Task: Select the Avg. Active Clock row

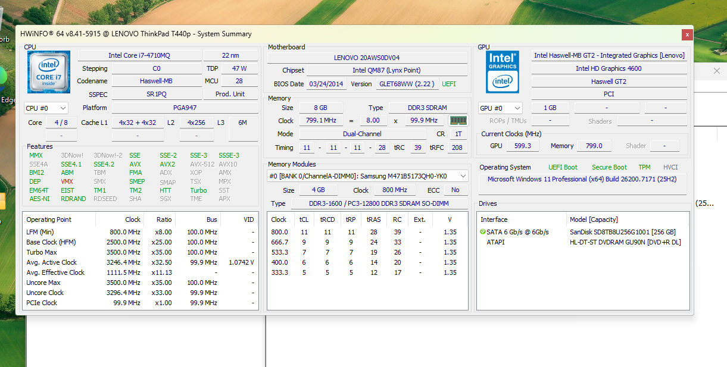Action: click(141, 262)
